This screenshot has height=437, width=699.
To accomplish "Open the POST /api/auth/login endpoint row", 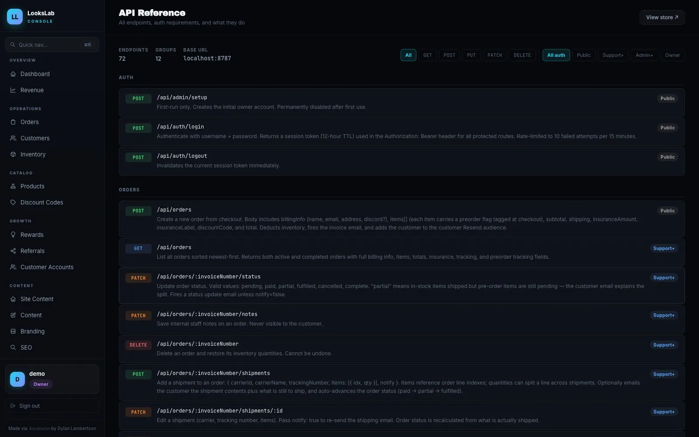I will (x=401, y=132).
